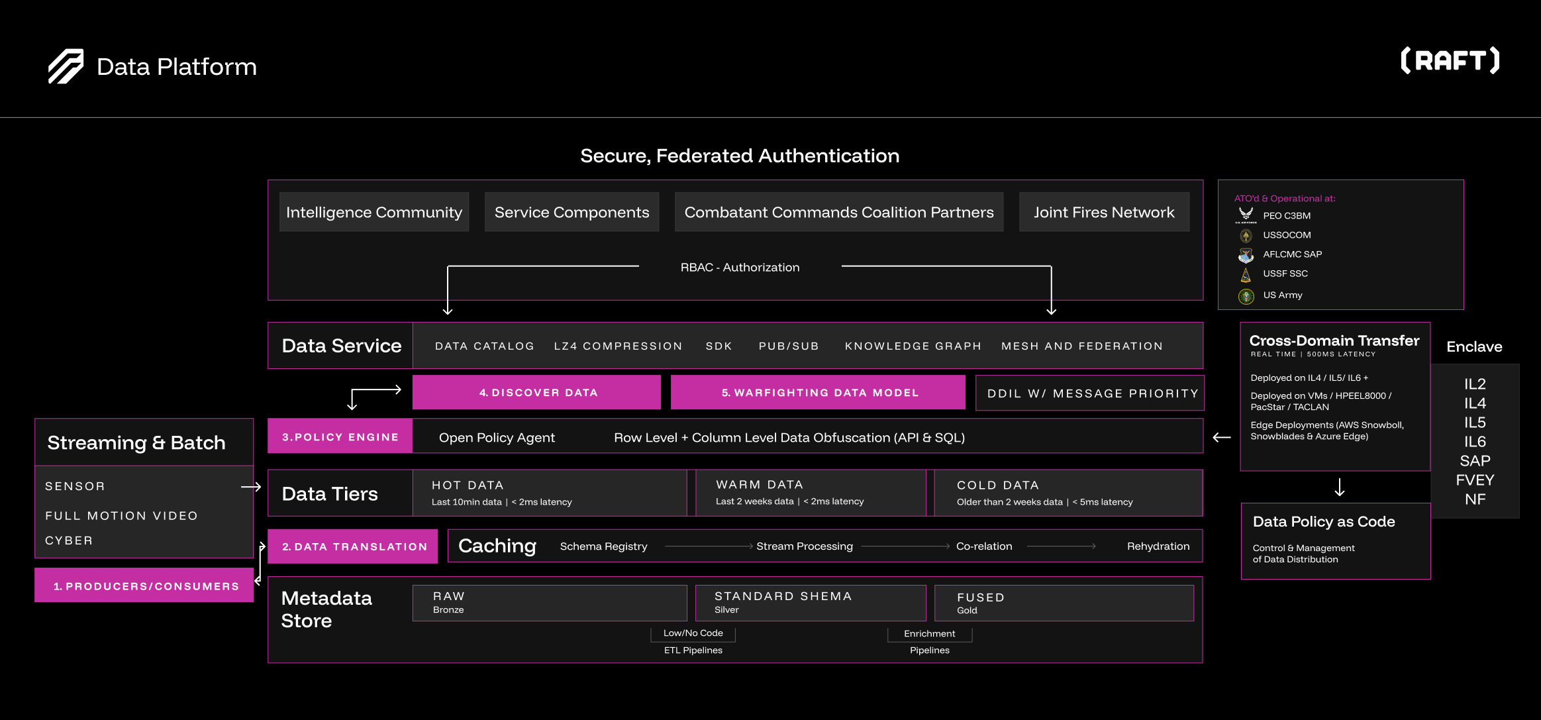The image size is (1541, 720).
Task: Click the Data Tiers heading
Action: (x=330, y=493)
